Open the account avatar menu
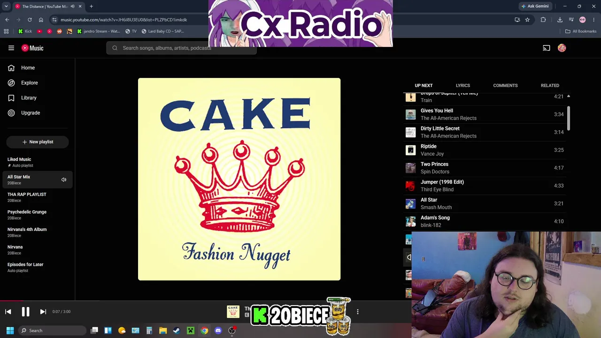 coord(562,48)
